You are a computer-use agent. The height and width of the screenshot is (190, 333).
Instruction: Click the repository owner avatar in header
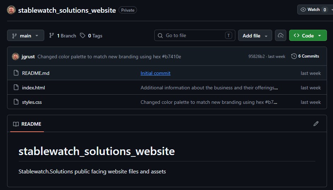[11, 10]
